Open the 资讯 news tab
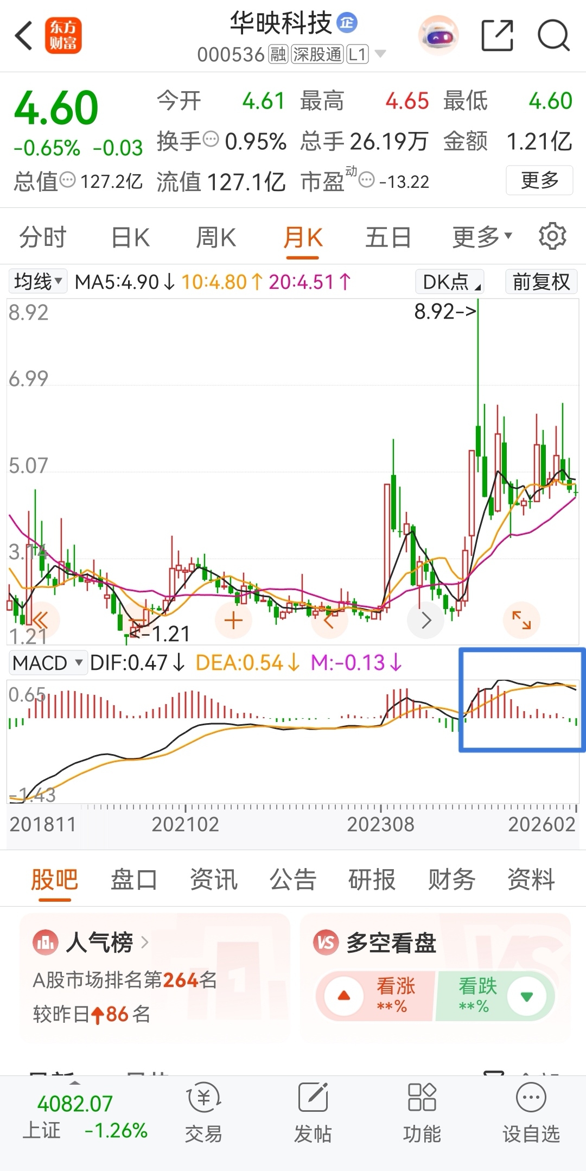Screen dimensions: 586x1171 (x=213, y=879)
